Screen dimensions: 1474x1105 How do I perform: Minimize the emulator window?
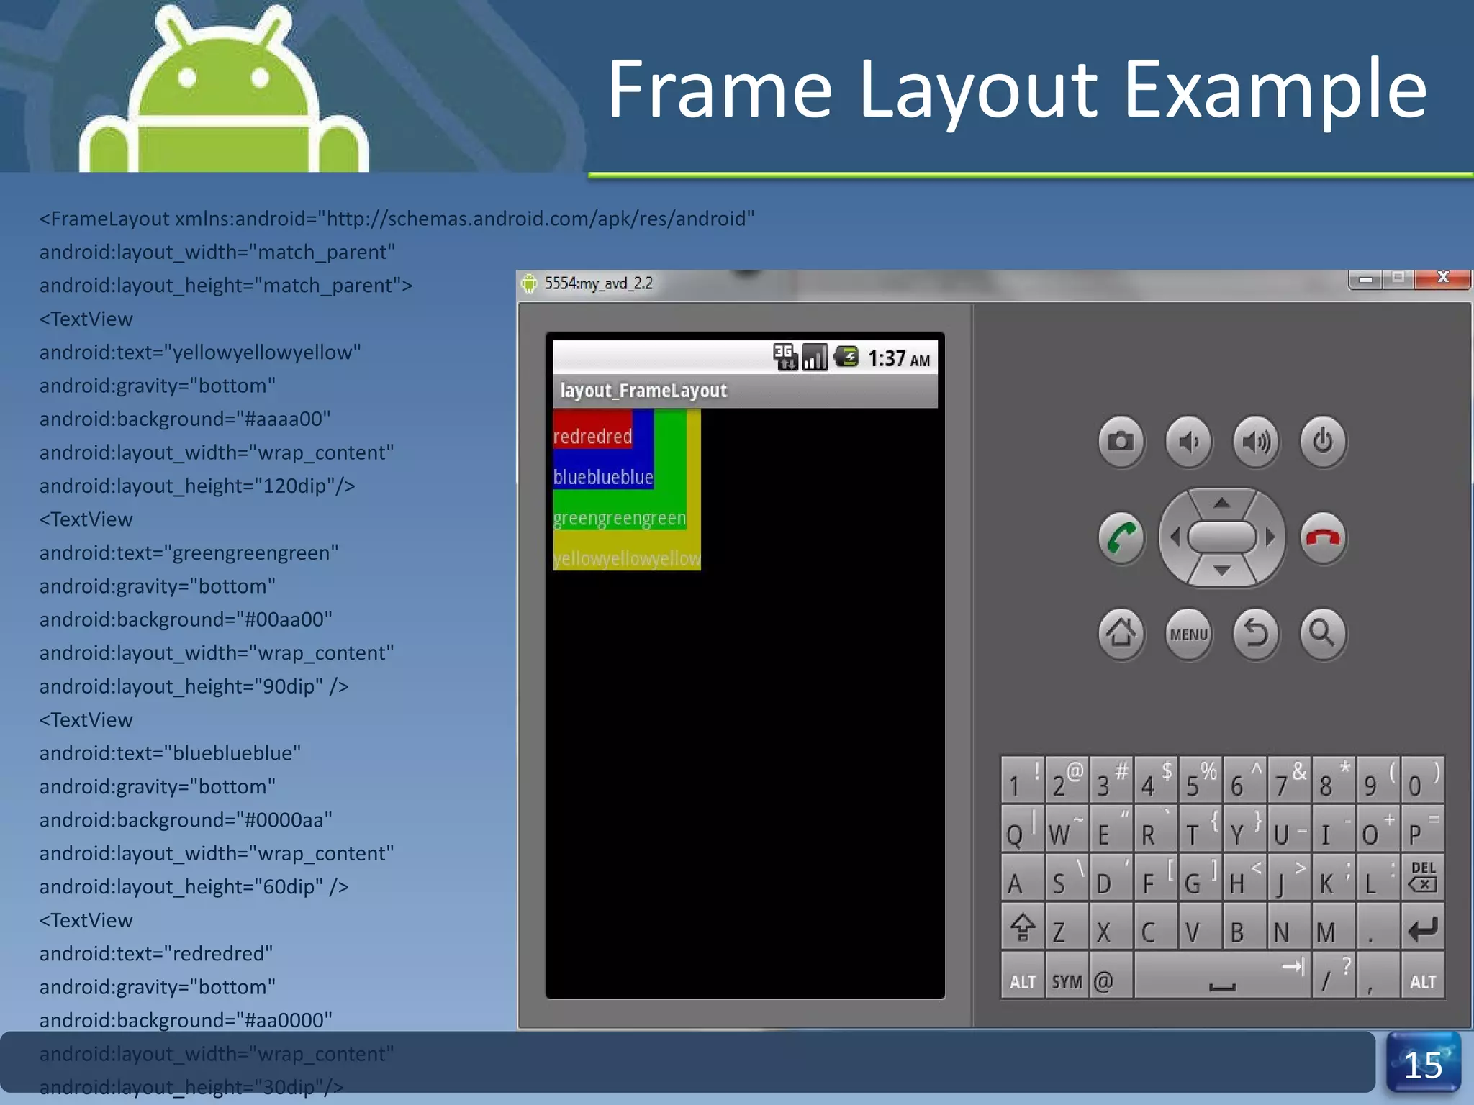1365,278
